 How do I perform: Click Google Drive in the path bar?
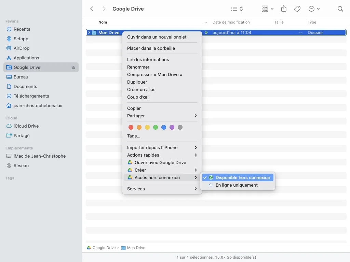click(x=101, y=248)
